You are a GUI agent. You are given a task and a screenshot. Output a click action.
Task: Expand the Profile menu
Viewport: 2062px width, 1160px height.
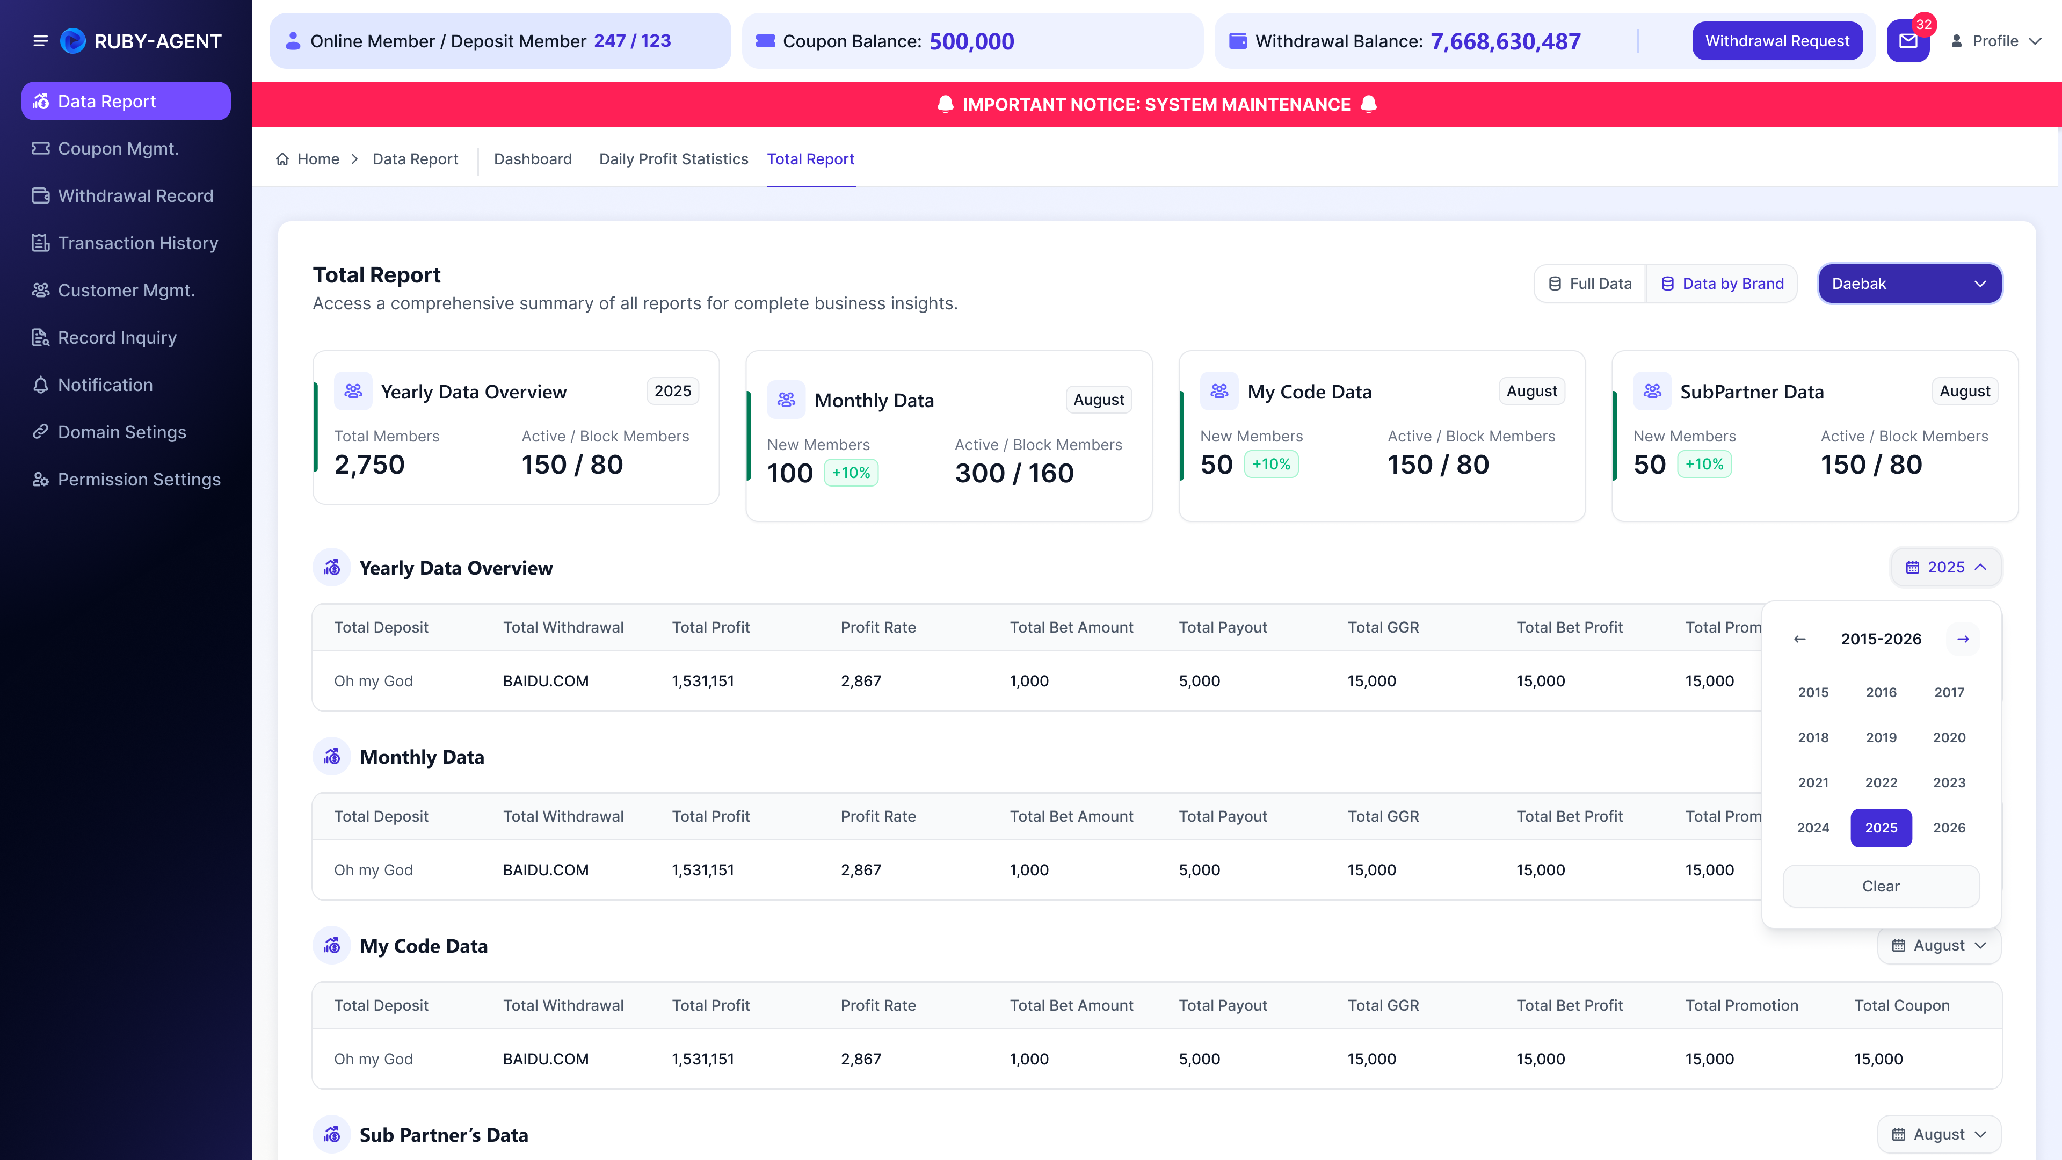tap(1996, 41)
